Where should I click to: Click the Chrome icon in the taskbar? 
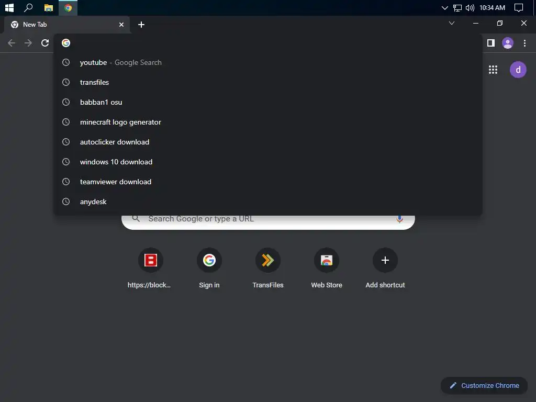(68, 7)
